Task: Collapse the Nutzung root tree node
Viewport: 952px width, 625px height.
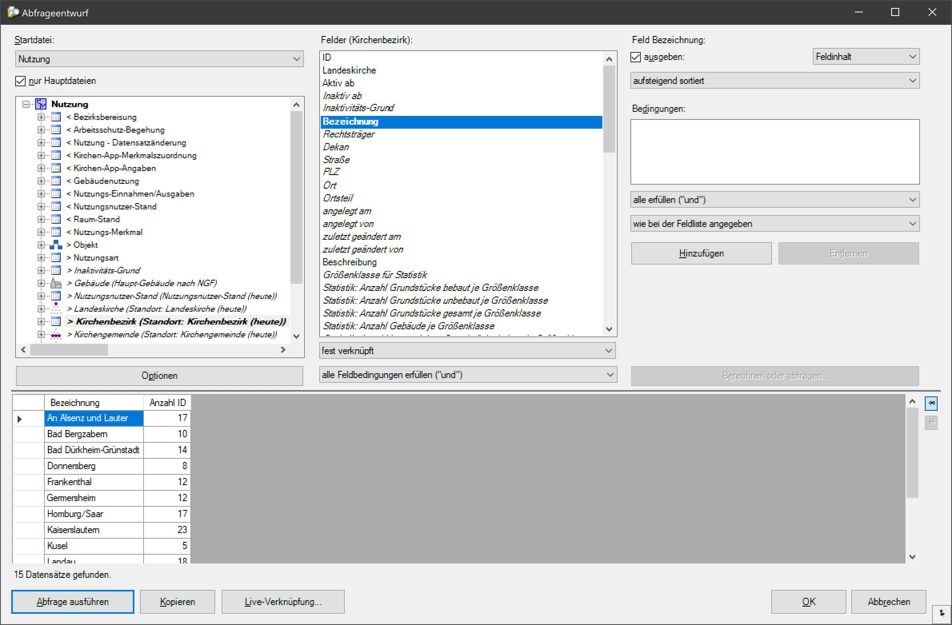Action: 26,104
